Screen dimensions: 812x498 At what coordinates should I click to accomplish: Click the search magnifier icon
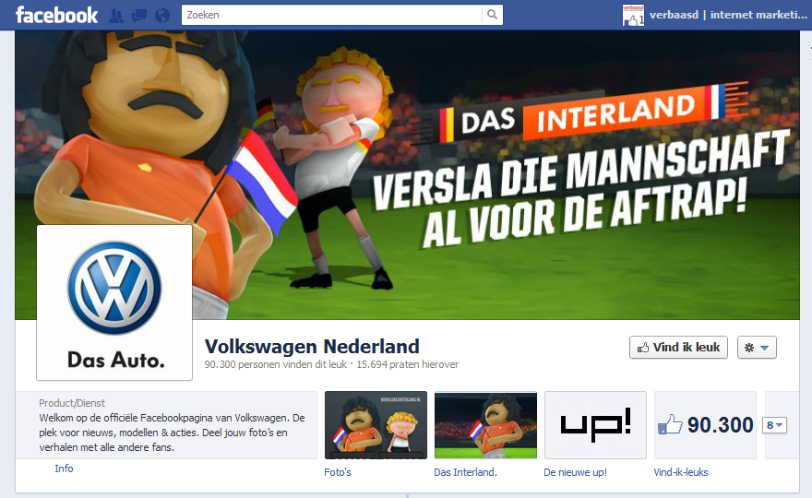click(492, 15)
